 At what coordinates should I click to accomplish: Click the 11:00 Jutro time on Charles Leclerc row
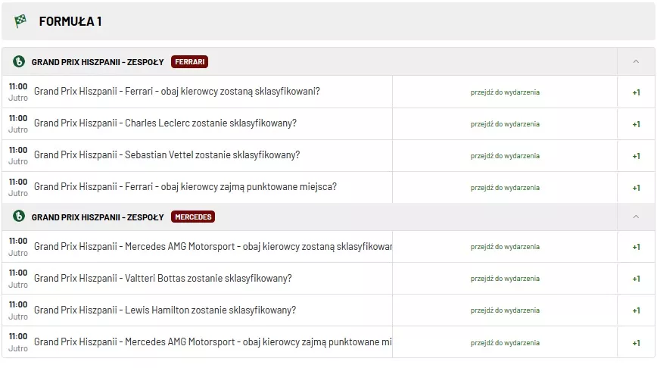[x=18, y=124]
